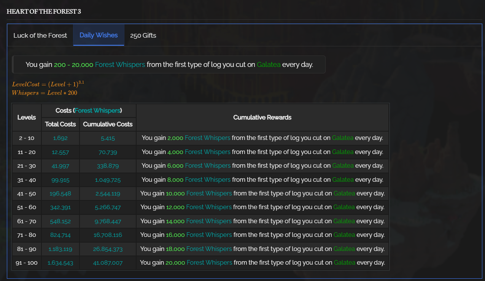Select the Daily Wishes tab
Image resolution: width=485 pixels, height=281 pixels.
pyautogui.click(x=99, y=35)
